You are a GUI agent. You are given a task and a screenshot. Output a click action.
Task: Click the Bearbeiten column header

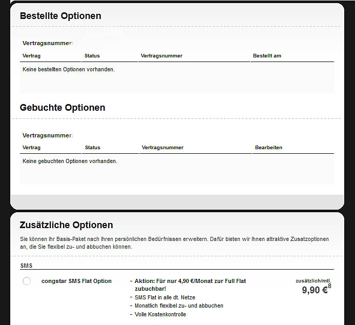pyautogui.click(x=268, y=148)
